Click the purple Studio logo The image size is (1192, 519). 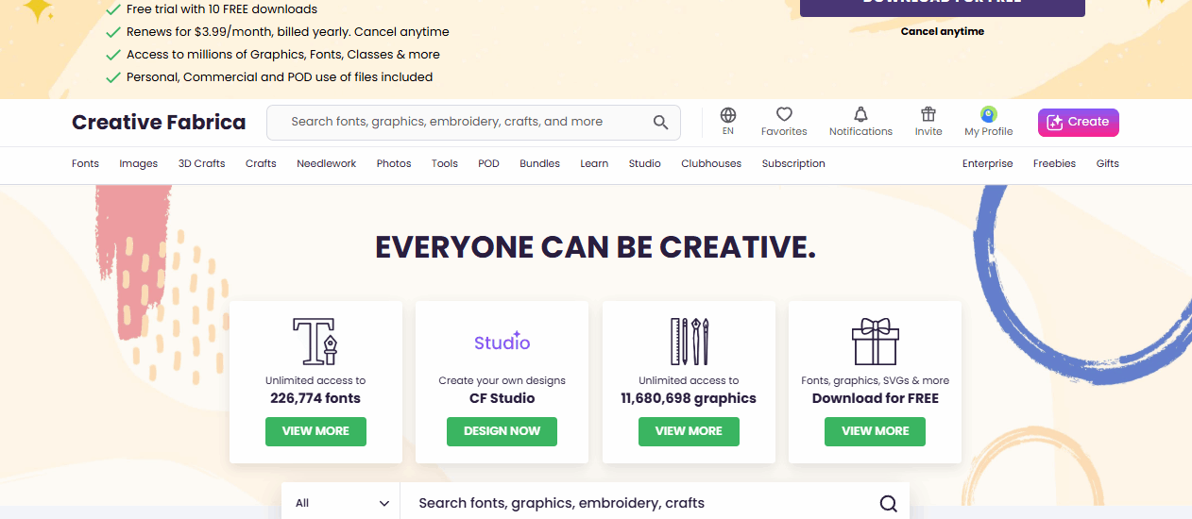[x=502, y=342]
